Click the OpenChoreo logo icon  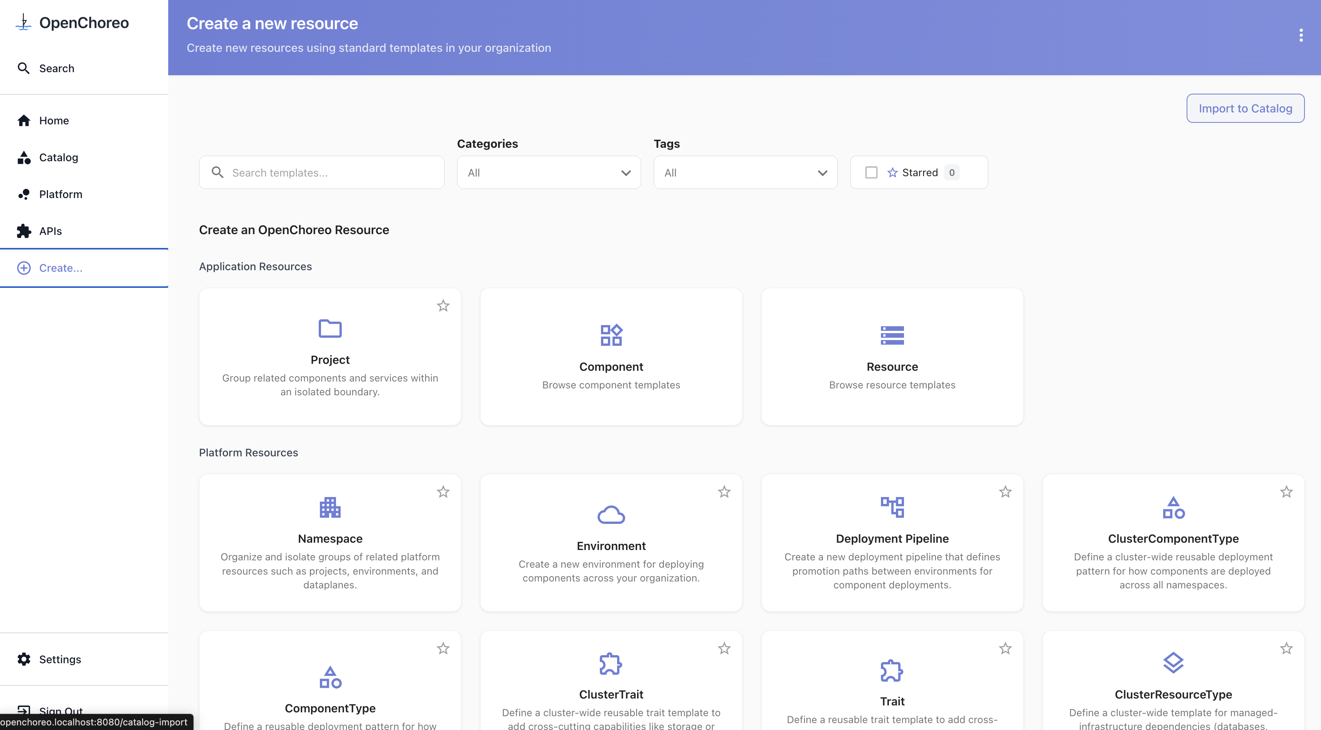pyautogui.click(x=23, y=22)
